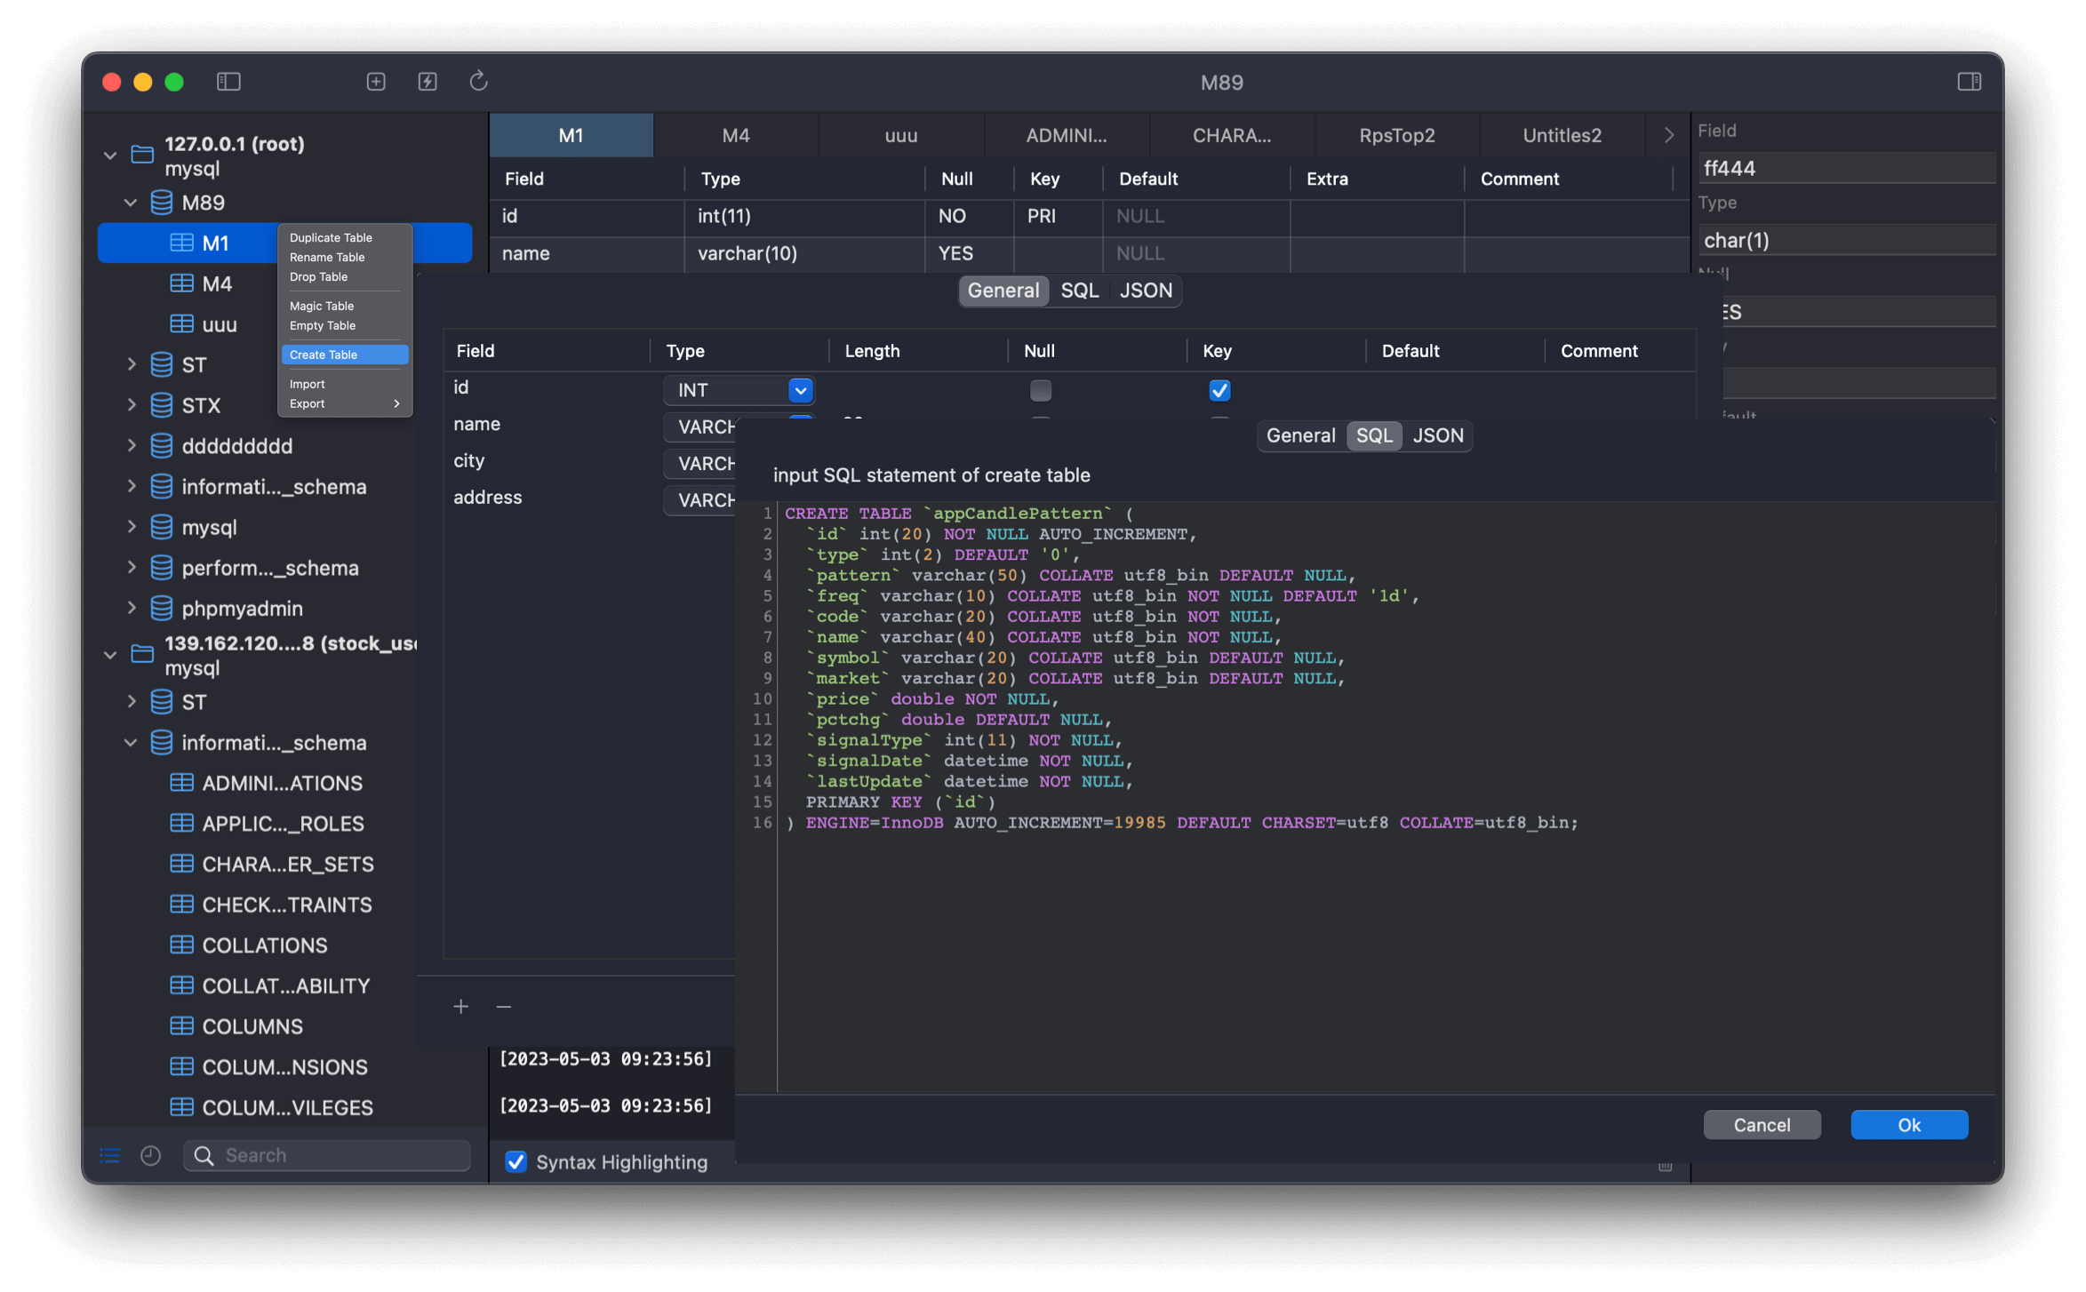Switch to the Untitles2 tab

coord(1562,135)
